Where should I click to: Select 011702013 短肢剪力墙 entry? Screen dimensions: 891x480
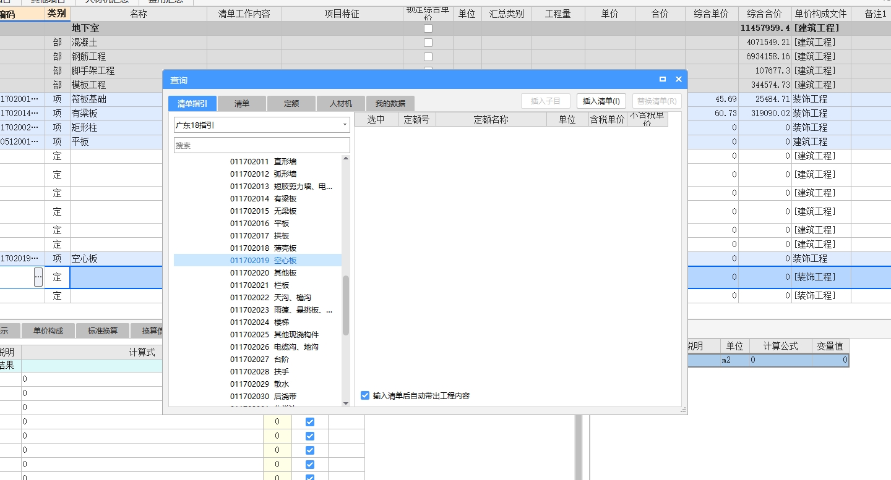(281, 186)
